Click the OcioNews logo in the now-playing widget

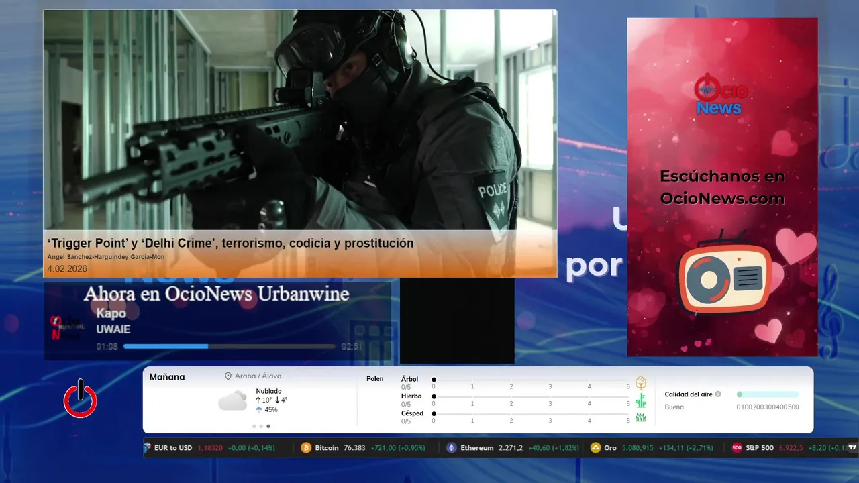(x=66, y=327)
